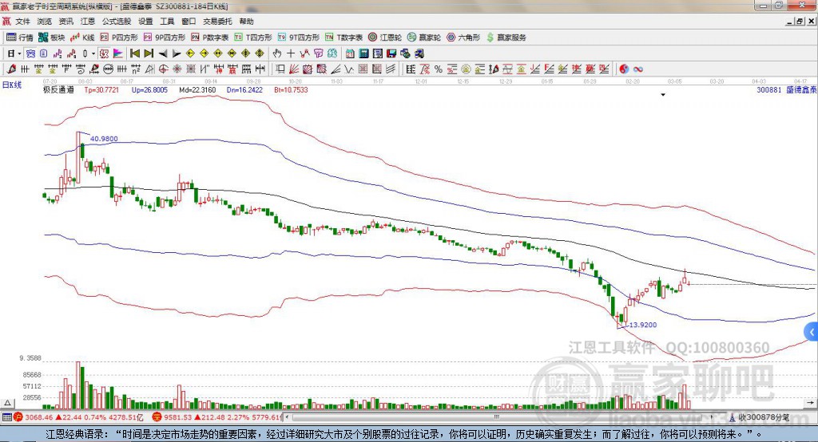Image resolution: width=818 pixels, height=442 pixels.
Task: Select the zigzag wave line icon
Action: (349, 69)
